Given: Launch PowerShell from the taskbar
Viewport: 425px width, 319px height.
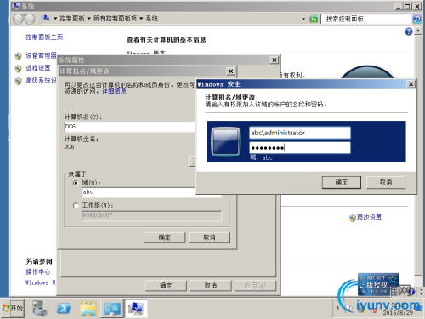Looking at the screenshot, I should [64, 309].
